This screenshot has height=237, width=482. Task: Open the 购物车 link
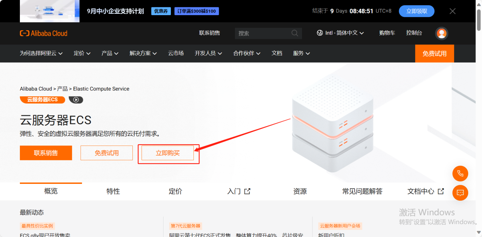tap(387, 33)
